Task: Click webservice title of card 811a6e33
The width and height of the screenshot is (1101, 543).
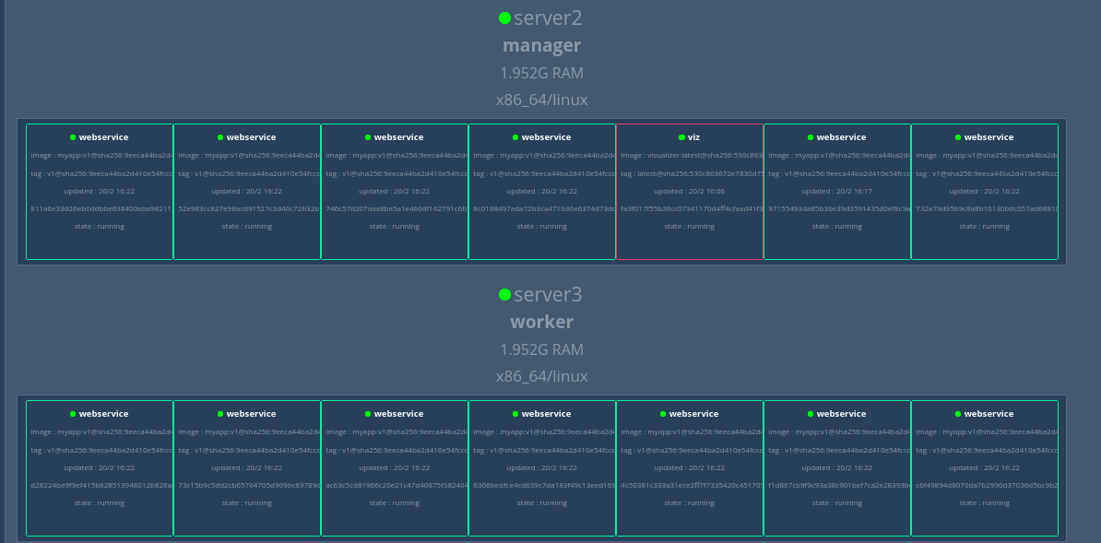Action: coord(104,137)
